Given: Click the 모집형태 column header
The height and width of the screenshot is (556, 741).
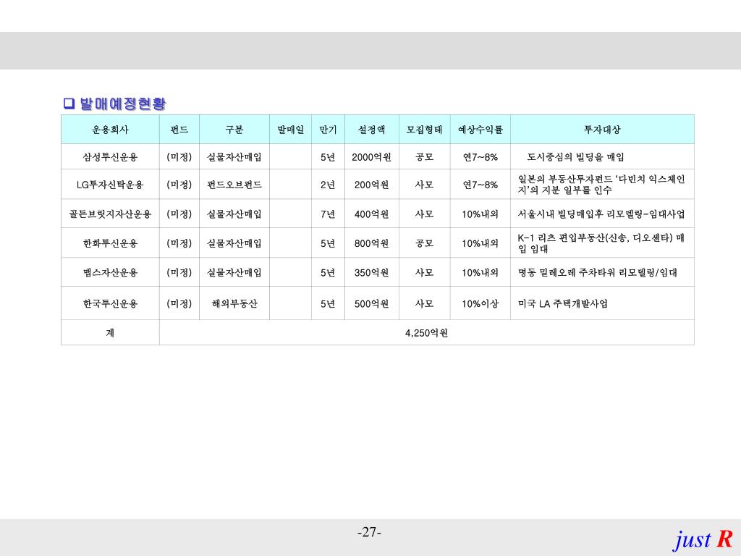Looking at the screenshot, I should pos(424,130).
